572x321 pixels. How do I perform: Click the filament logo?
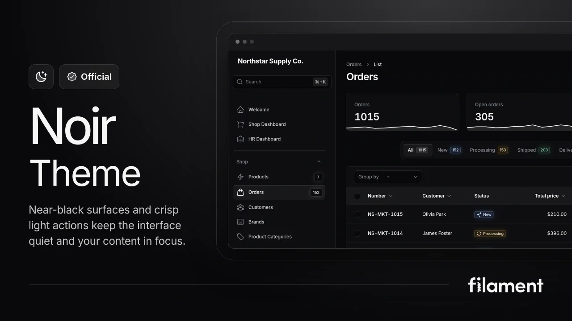506,285
